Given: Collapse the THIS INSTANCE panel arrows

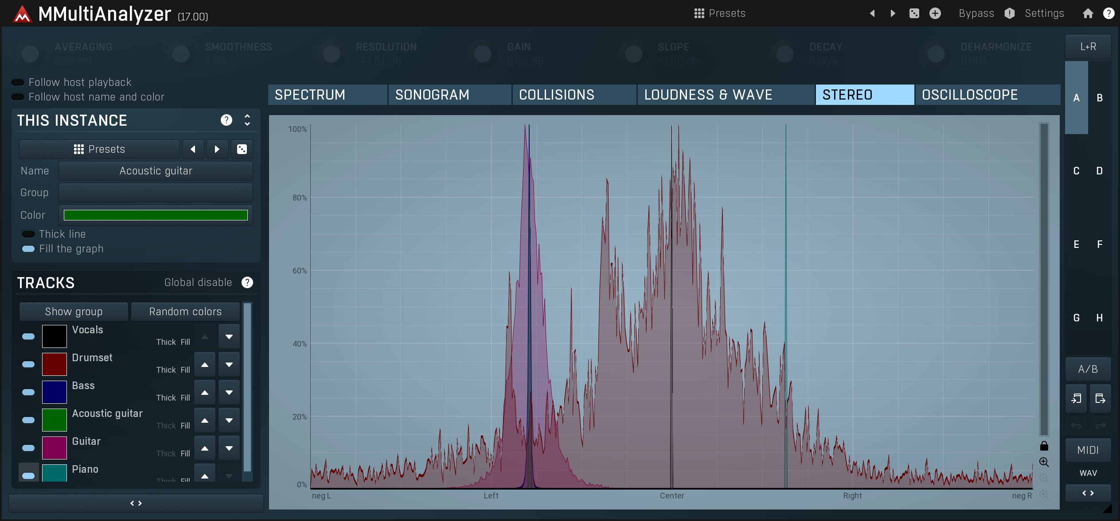Looking at the screenshot, I should pos(247,120).
